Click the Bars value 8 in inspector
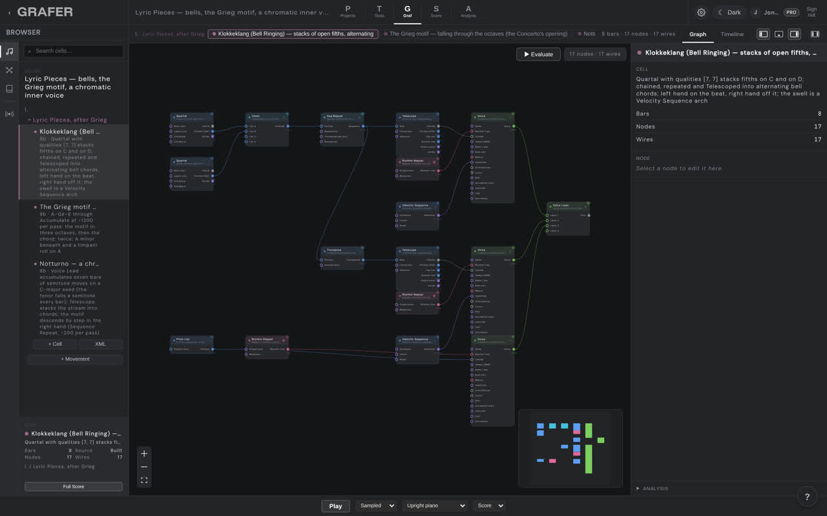Image resolution: width=827 pixels, height=516 pixels. pyautogui.click(x=819, y=114)
